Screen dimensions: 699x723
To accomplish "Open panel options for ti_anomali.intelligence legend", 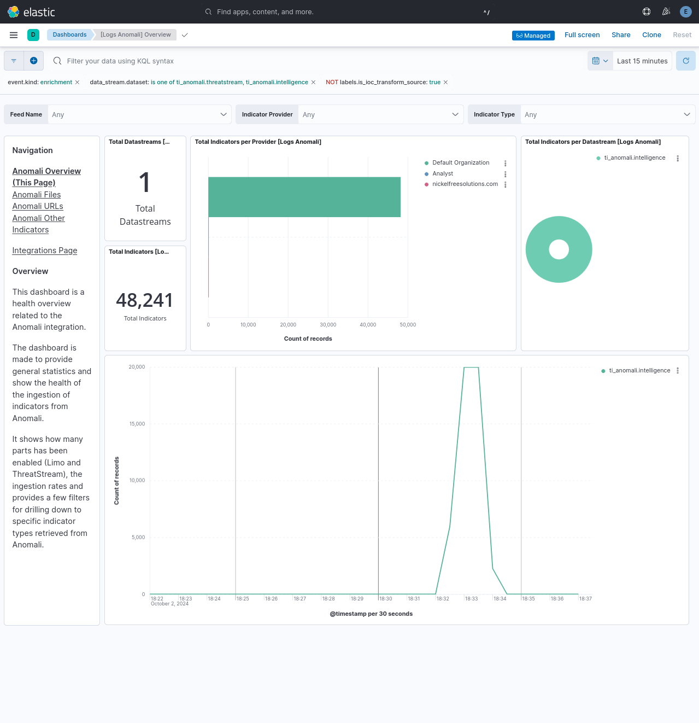I will click(678, 158).
